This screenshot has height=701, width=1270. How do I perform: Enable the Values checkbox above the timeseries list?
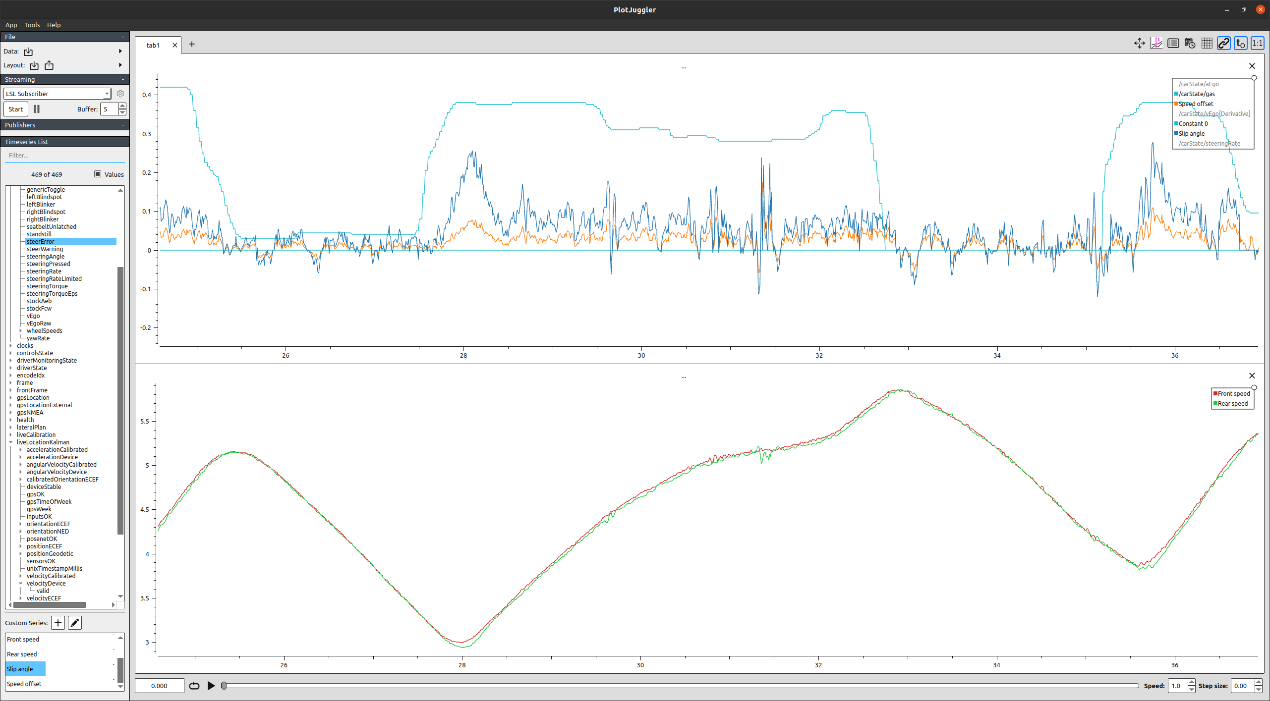click(x=98, y=174)
